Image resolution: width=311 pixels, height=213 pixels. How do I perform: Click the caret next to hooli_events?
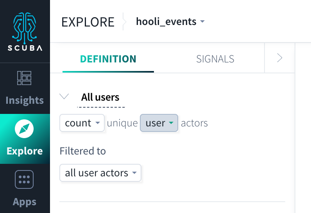point(202,21)
